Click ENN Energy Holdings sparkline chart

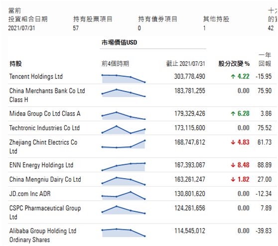[124, 167]
